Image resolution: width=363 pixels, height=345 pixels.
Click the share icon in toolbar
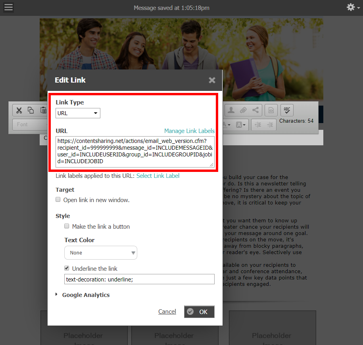click(255, 110)
